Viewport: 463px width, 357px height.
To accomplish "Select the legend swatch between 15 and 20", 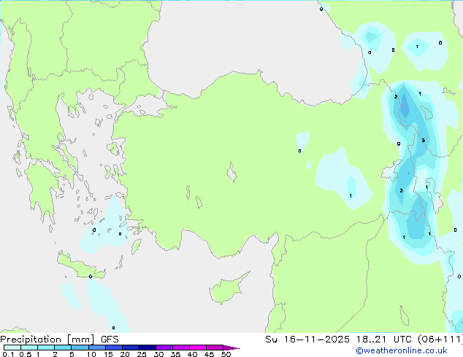I will [x=114, y=348].
